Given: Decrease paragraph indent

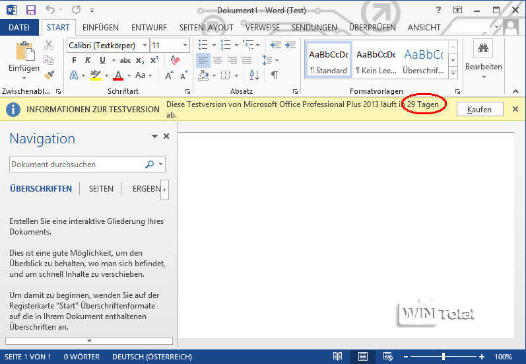Looking at the screenshot, I should click(x=276, y=45).
